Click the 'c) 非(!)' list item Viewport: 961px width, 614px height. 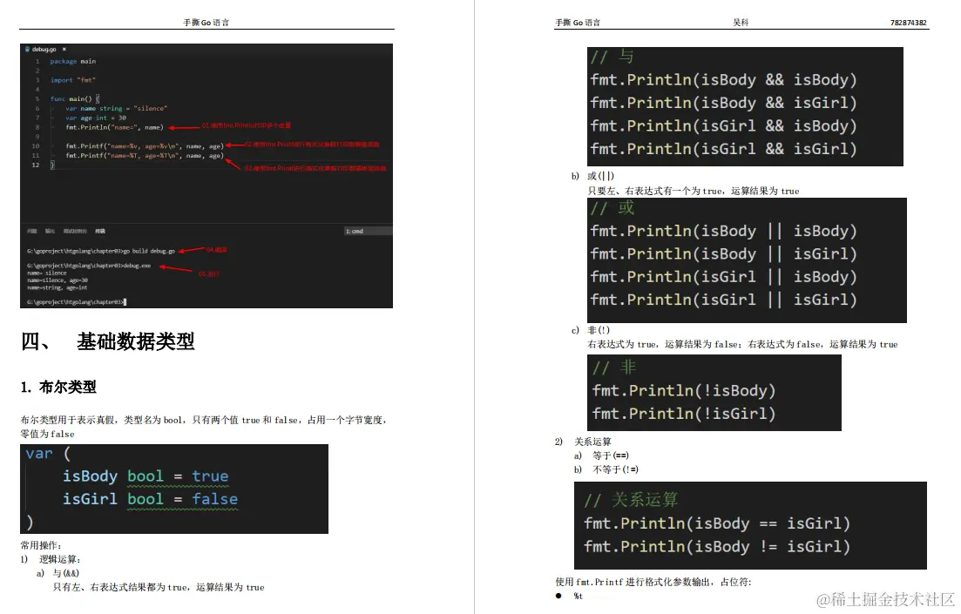pyautogui.click(x=591, y=330)
